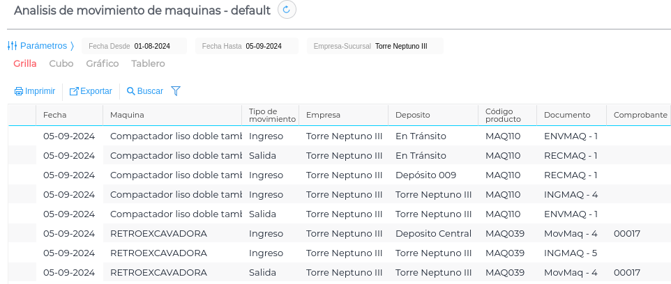Click the refresh icon beside the title

coord(287,10)
